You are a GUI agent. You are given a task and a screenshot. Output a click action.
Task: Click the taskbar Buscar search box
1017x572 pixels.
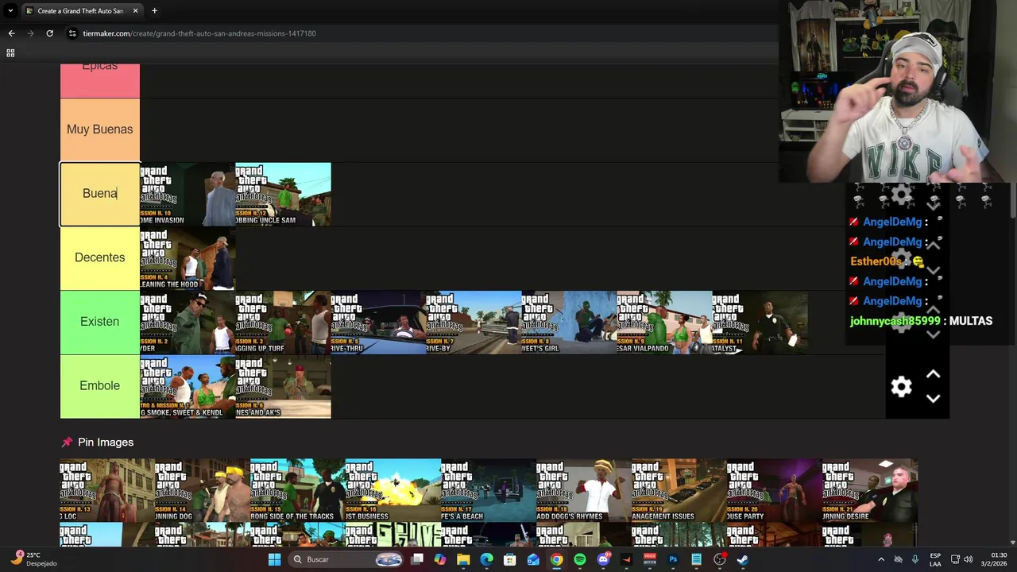(346, 559)
